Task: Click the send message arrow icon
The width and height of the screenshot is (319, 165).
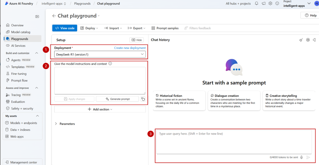Action: coord(308,157)
